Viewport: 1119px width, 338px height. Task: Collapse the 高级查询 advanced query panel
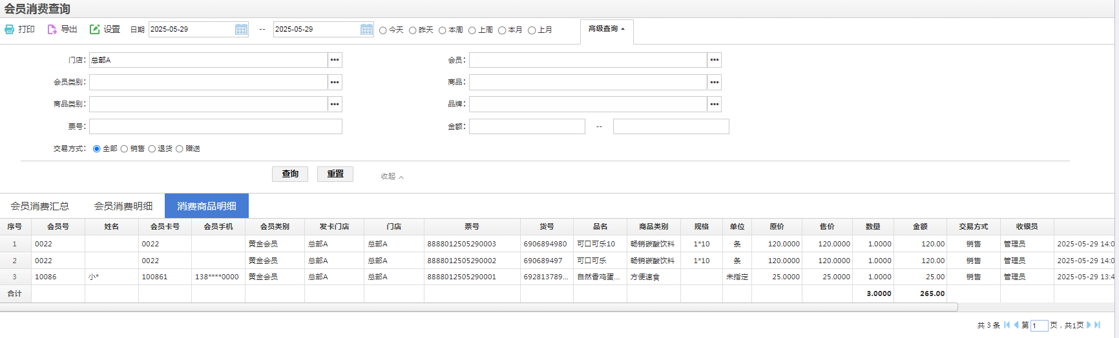pyautogui.click(x=607, y=29)
